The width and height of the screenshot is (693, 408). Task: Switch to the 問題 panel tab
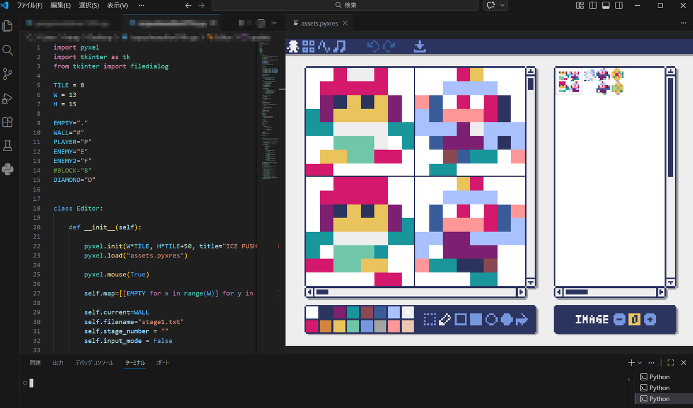tap(35, 362)
